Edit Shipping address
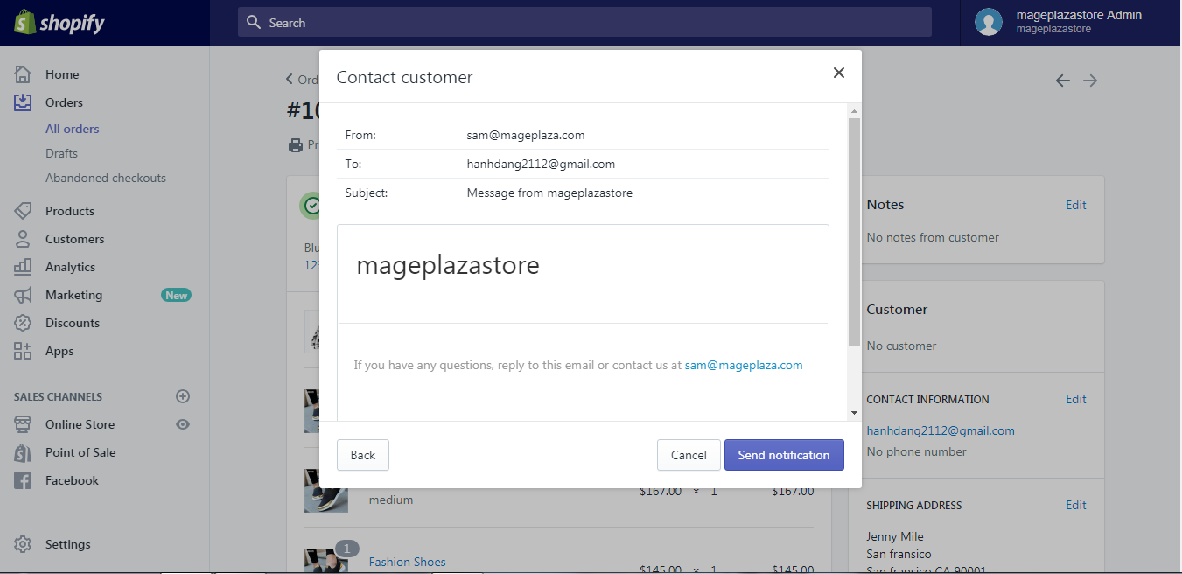The image size is (1182, 574). tap(1076, 505)
